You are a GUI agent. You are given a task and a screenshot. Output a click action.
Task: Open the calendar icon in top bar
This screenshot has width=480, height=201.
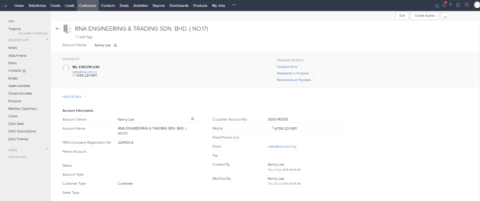(x=458, y=5)
